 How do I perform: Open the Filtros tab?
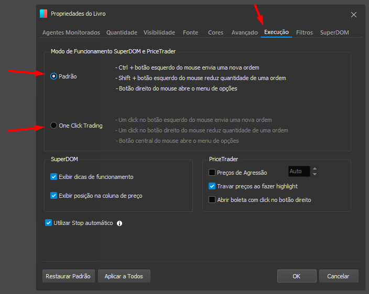[305, 32]
